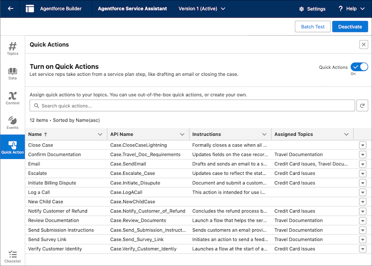Open row actions for Send Survey Link
372x266 pixels.
(363, 239)
